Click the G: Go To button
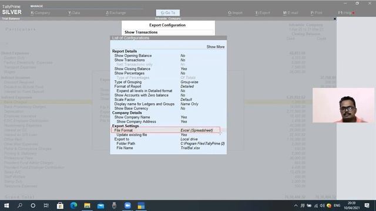 (x=168, y=13)
